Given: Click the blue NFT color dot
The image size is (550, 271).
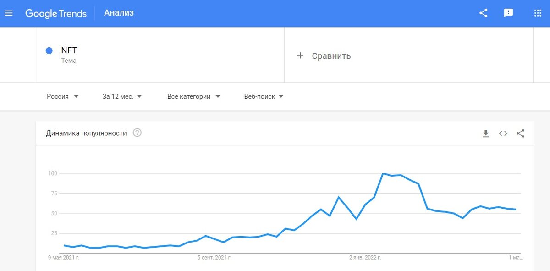Looking at the screenshot, I should pos(49,50).
